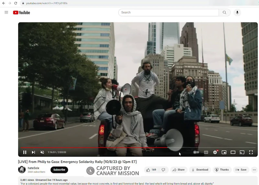Screen dimensions: 259x185
Task: Go to the YouTube home logo
Action: (x=21, y=13)
